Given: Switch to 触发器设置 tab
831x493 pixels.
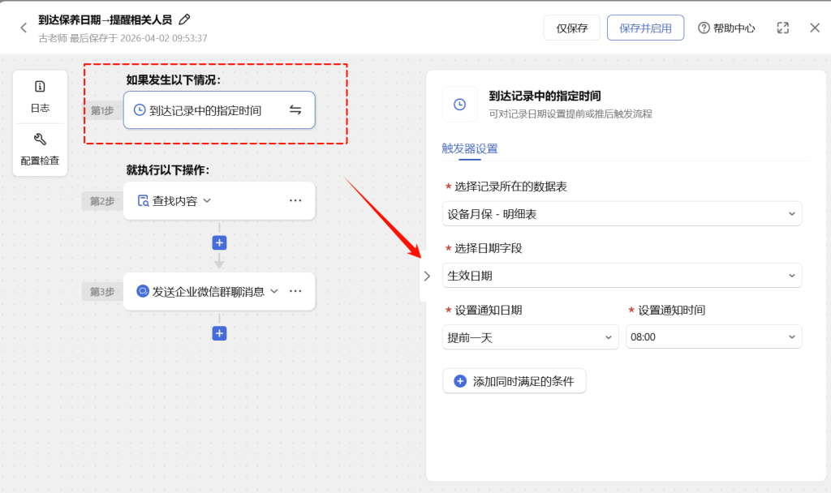Looking at the screenshot, I should pos(470,149).
